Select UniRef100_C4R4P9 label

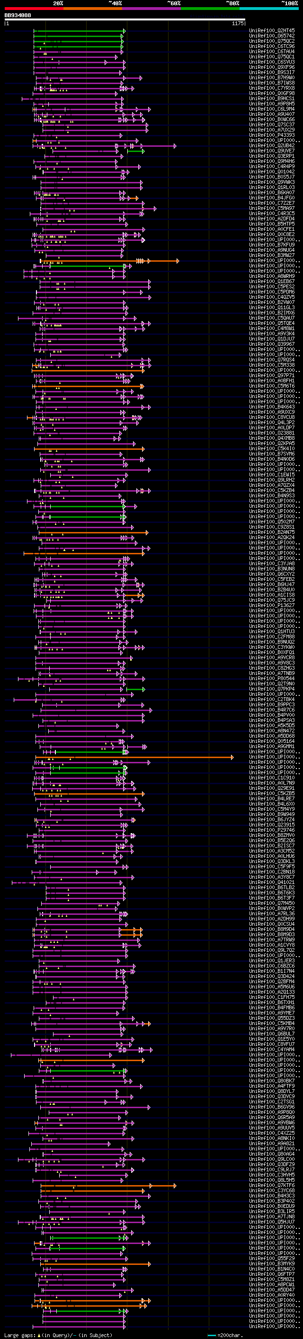tap(272, 167)
